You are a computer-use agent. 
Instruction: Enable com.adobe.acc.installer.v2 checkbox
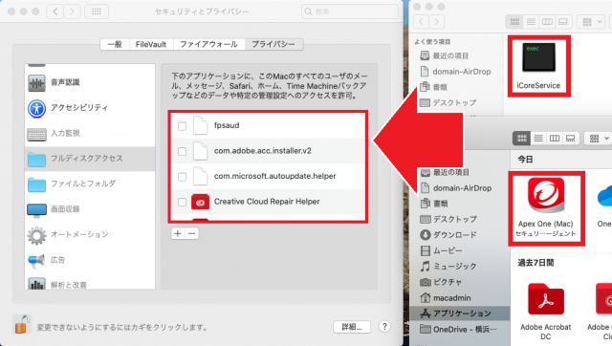point(182,151)
